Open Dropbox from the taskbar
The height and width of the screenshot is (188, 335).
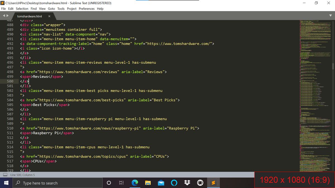(x=187, y=183)
